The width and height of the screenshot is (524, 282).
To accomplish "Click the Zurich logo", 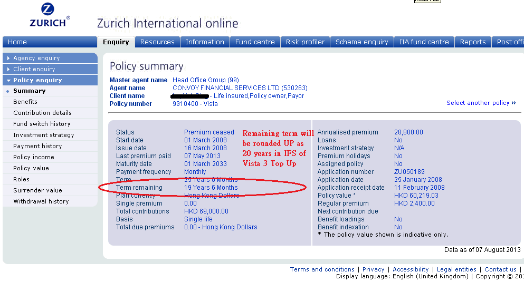I will (x=49, y=15).
